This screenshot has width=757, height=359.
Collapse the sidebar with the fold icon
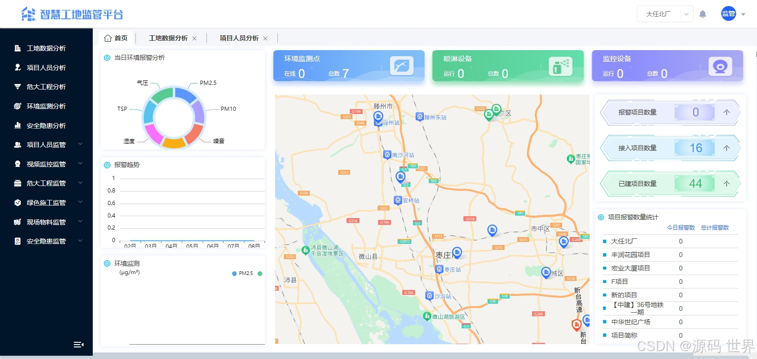click(78, 345)
